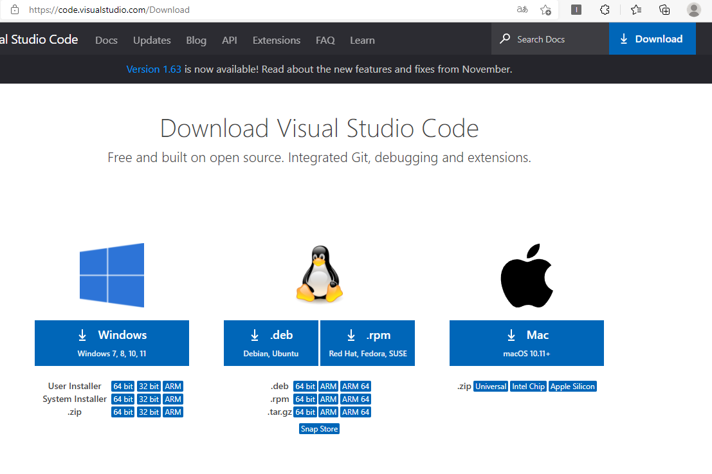Select System Installer 64 bit
Screen dimensions: 712x474
[123, 399]
